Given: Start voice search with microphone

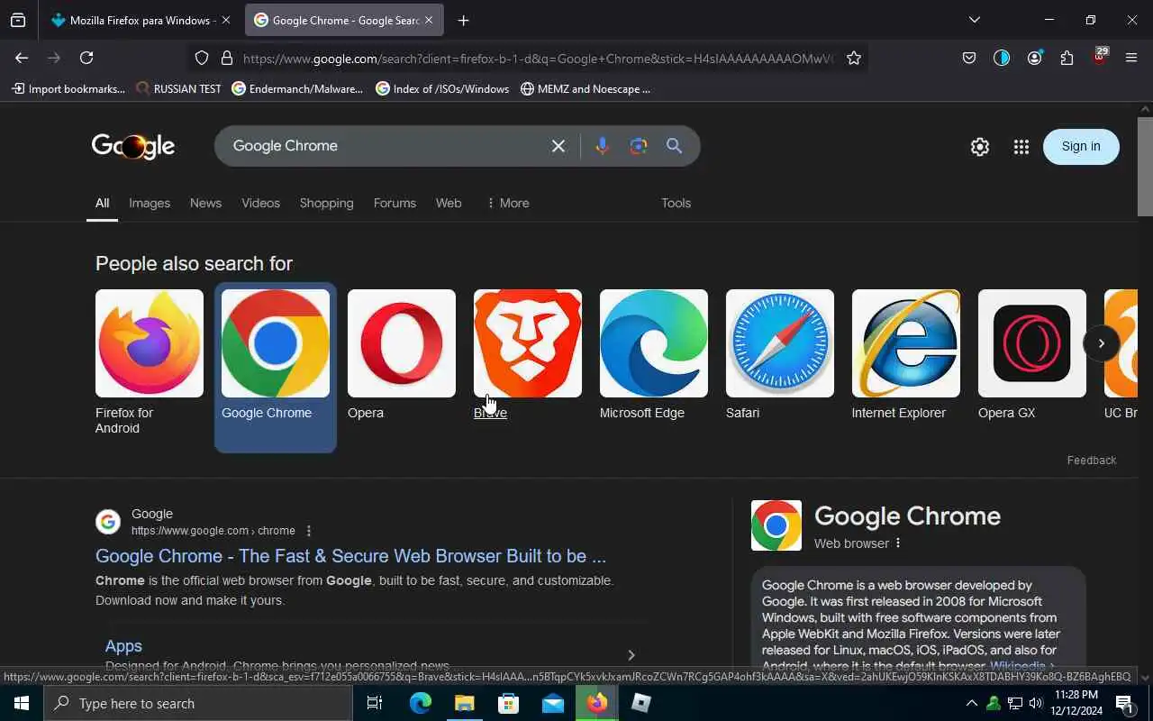Looking at the screenshot, I should click(602, 146).
